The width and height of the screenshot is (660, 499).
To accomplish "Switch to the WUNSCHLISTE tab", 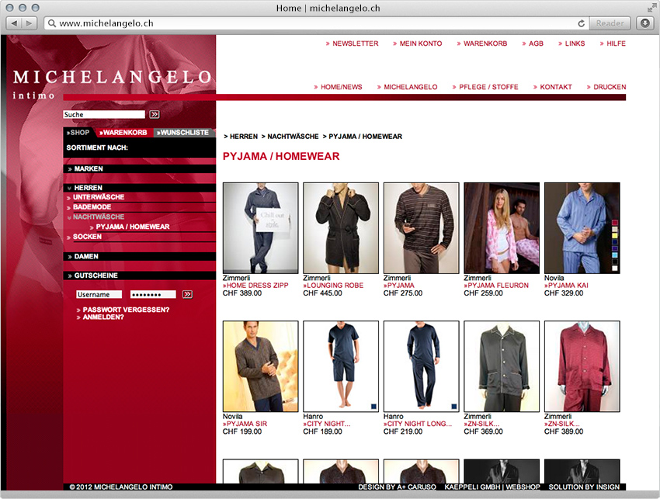I will coord(183,133).
